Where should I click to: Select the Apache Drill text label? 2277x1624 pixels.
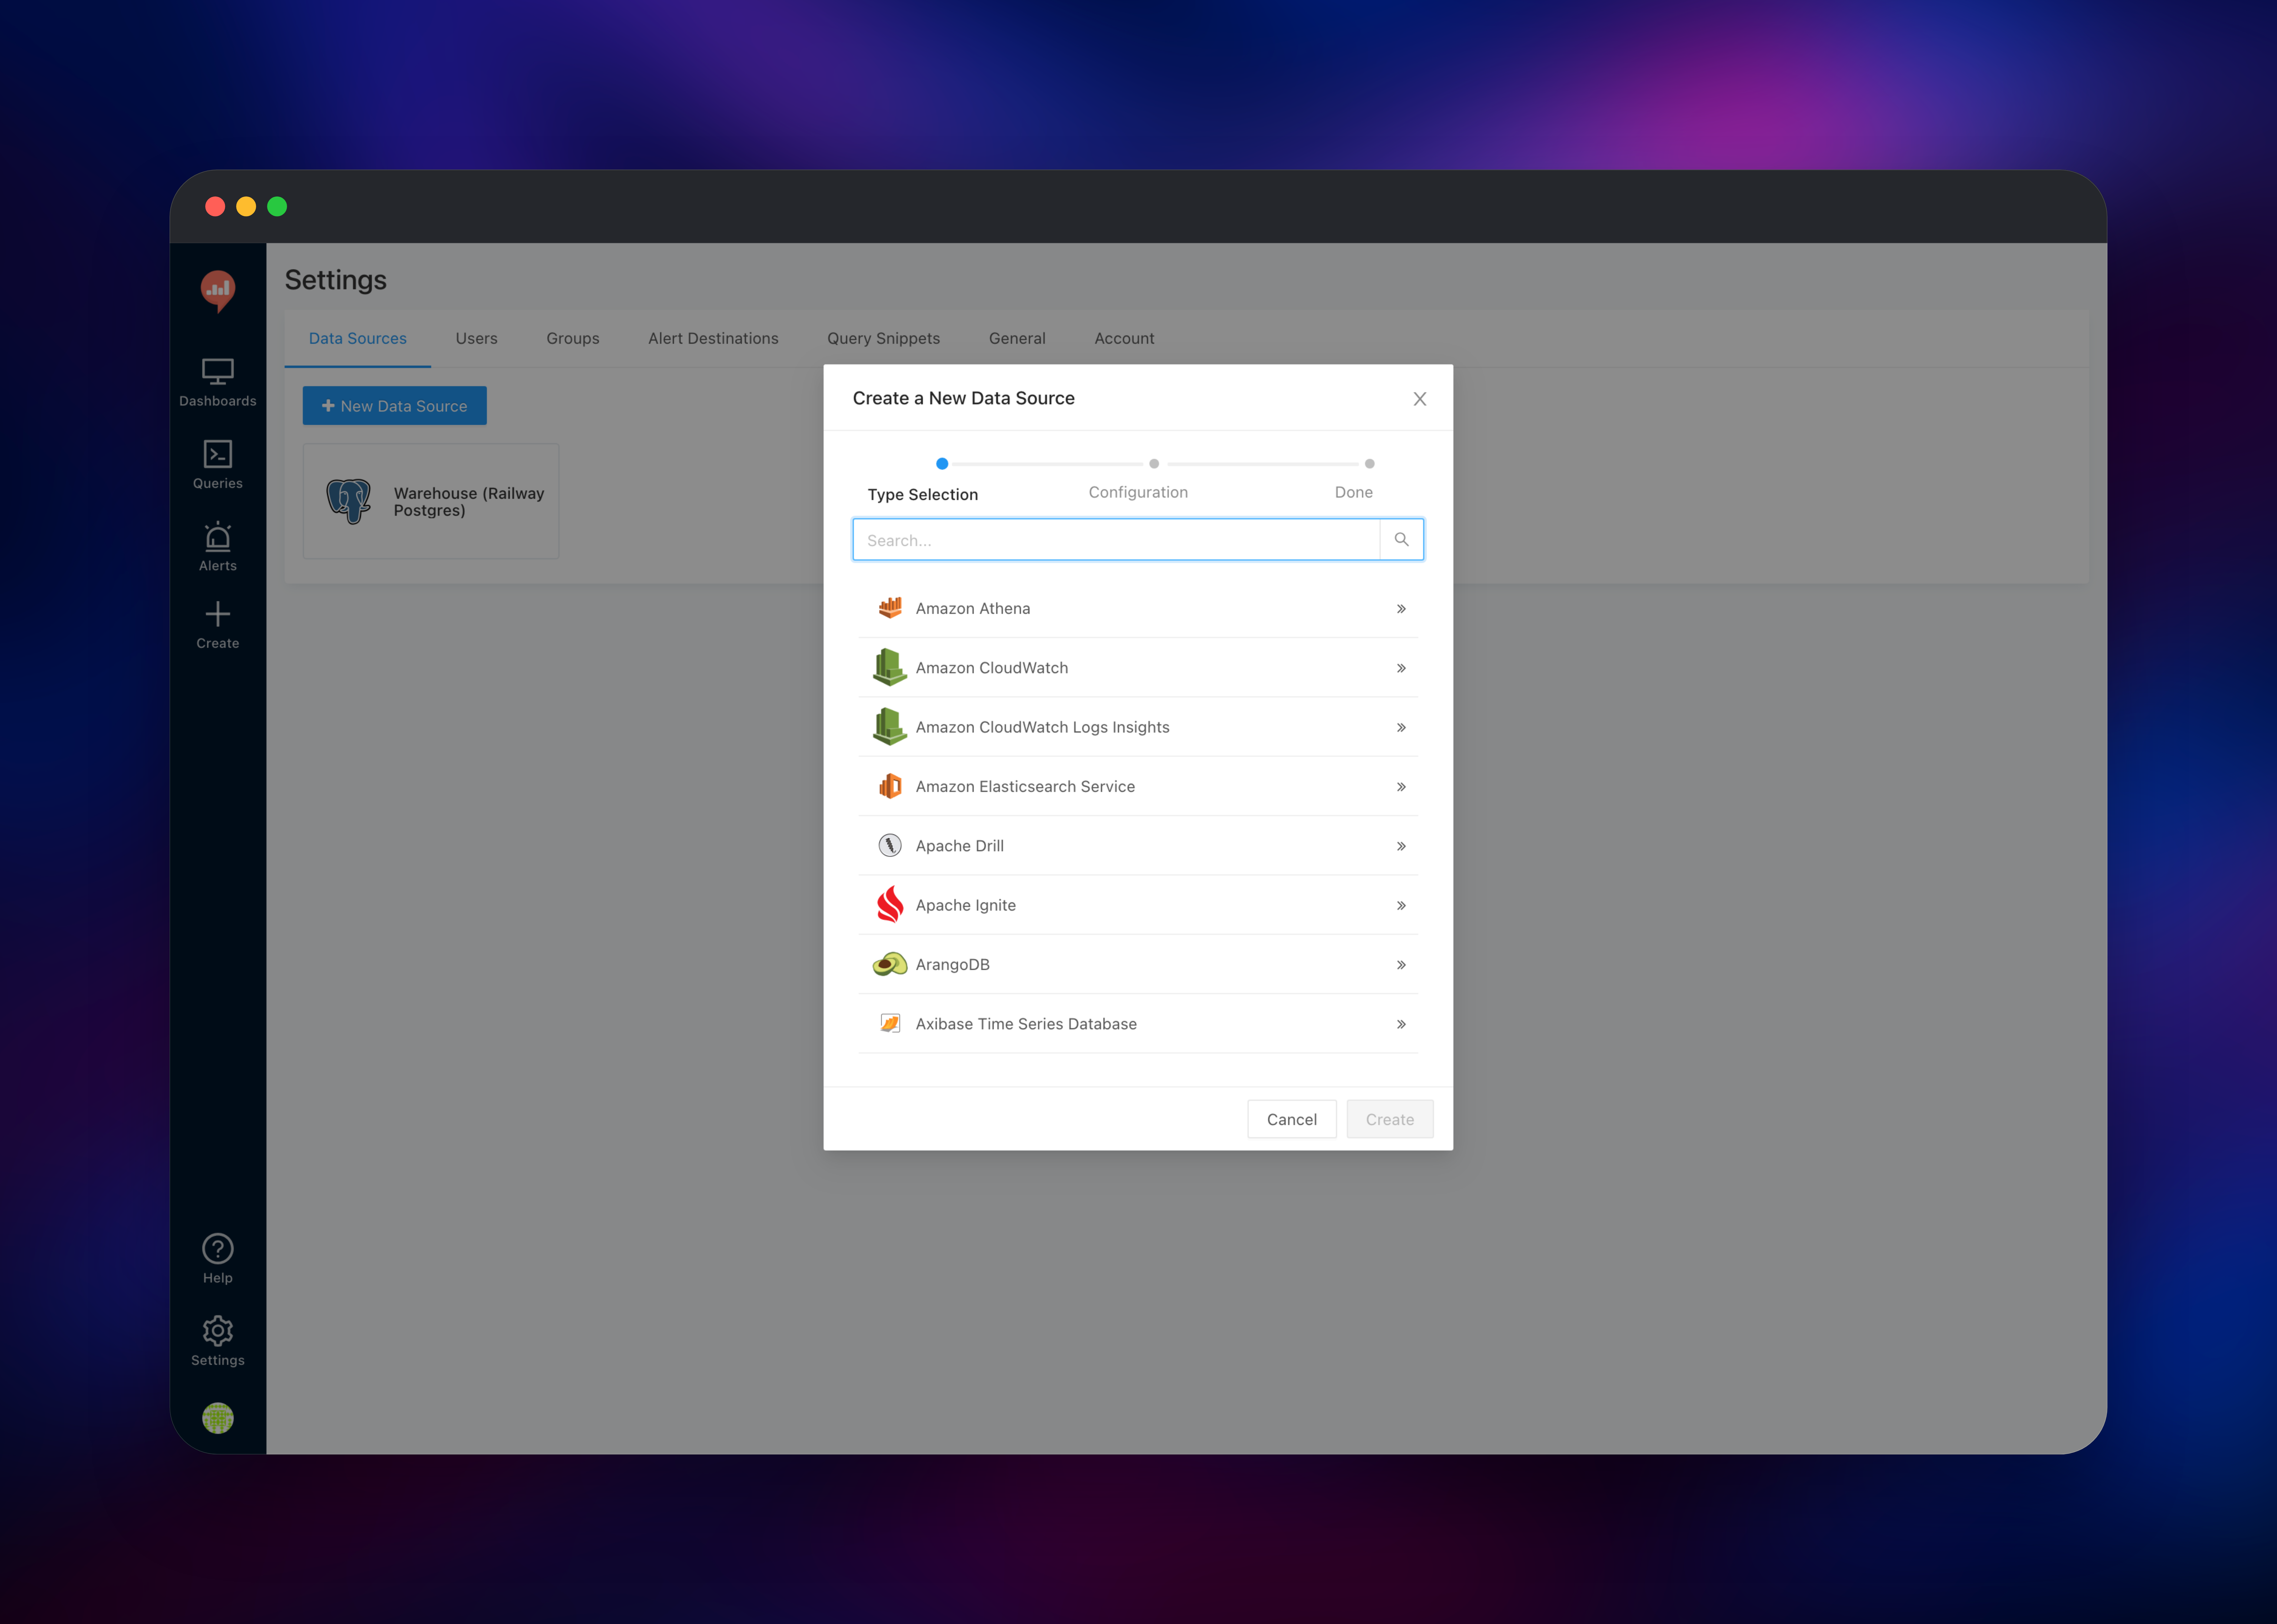(960, 846)
